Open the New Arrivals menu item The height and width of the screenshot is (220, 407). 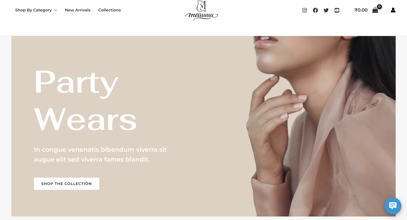pos(78,10)
